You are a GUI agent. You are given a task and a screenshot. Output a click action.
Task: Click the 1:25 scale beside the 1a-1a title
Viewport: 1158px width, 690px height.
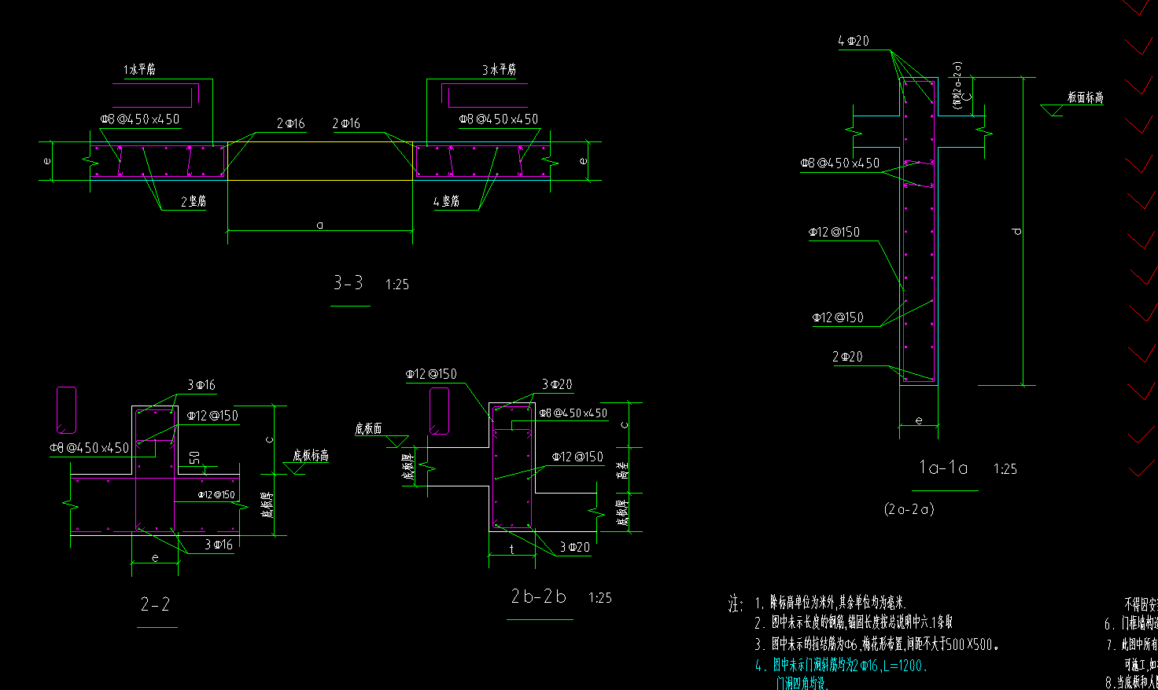click(x=1005, y=469)
